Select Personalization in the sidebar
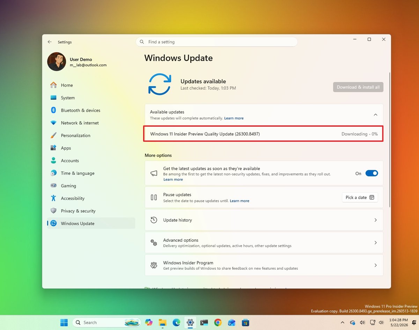The height and width of the screenshot is (330, 419). (x=91, y=135)
